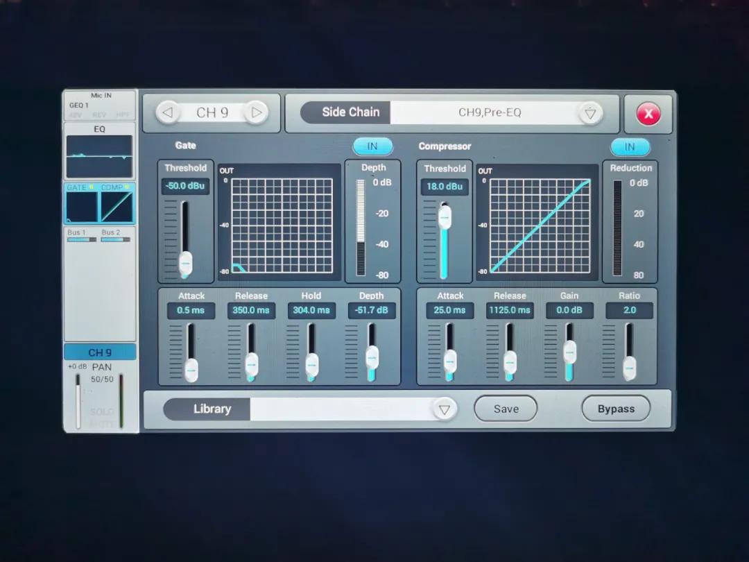This screenshot has height=562, width=749.
Task: Click the Bus 1 send level bar
Action: 82,239
